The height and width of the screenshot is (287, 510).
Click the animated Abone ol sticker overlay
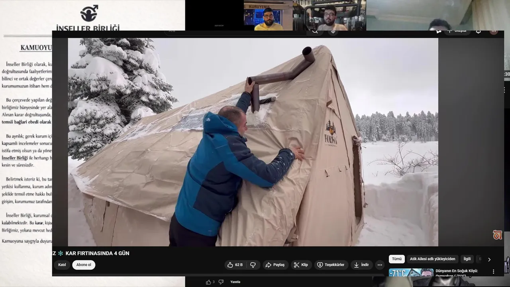[x=498, y=235]
